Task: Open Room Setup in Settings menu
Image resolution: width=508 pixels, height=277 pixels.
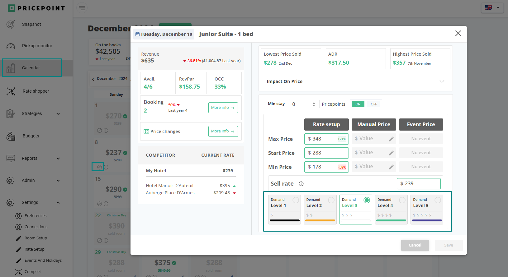Action: [36, 238]
